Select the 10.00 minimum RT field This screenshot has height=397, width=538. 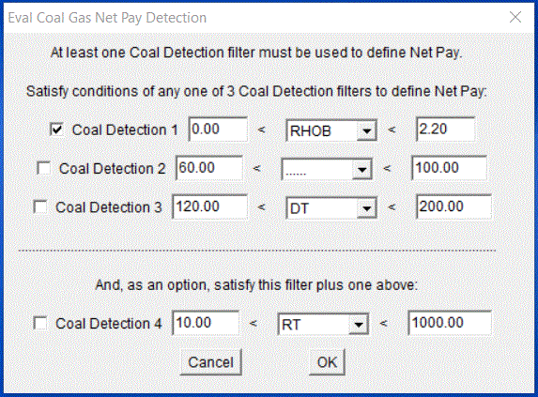pos(206,323)
